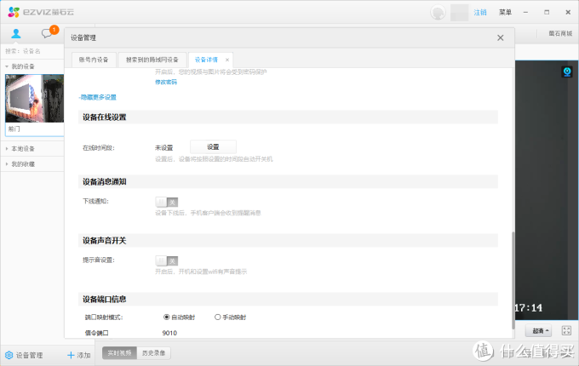Image resolution: width=579 pixels, height=366 pixels.
Task: Click the dialog vertical scrollbar
Action: [513, 280]
